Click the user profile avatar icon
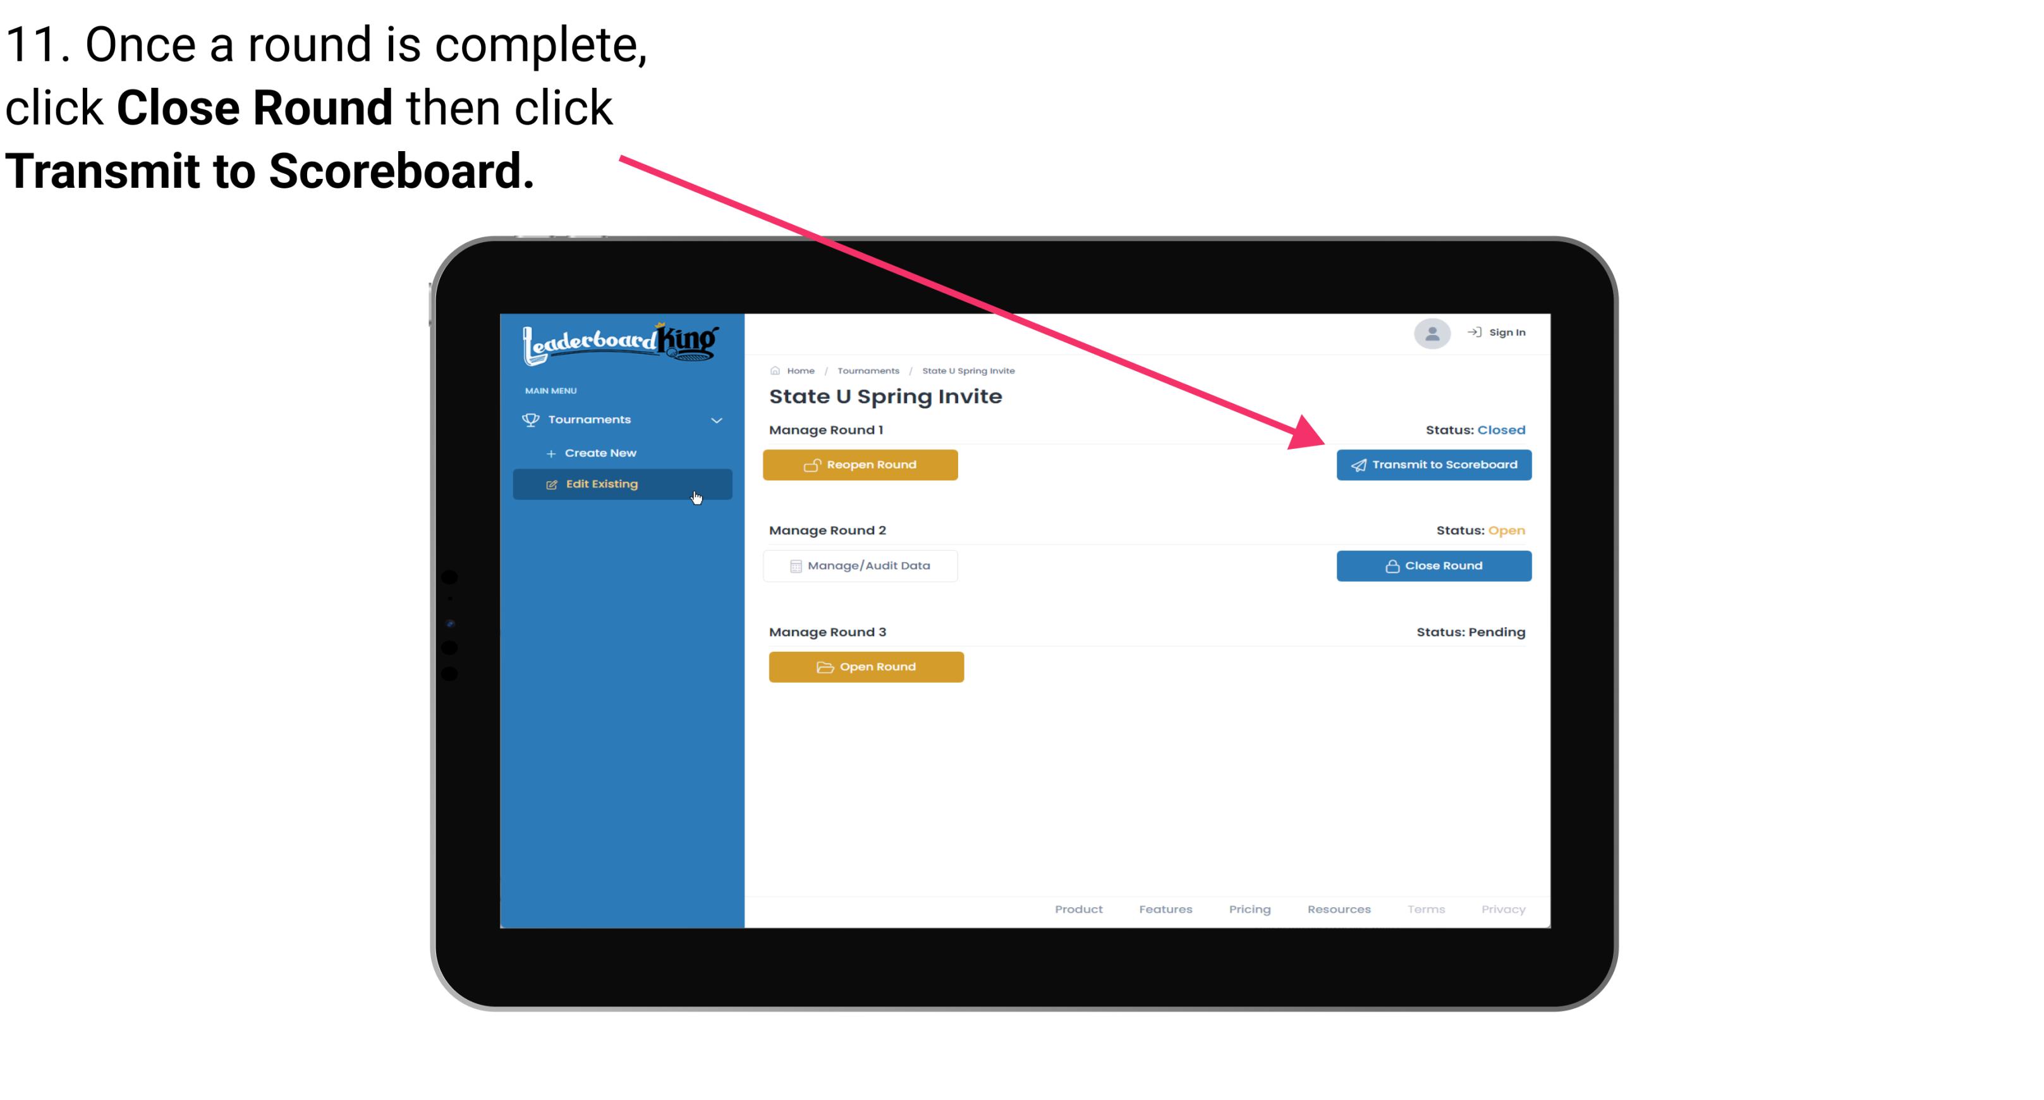Screen dimensions: 2044x1100 (1431, 334)
